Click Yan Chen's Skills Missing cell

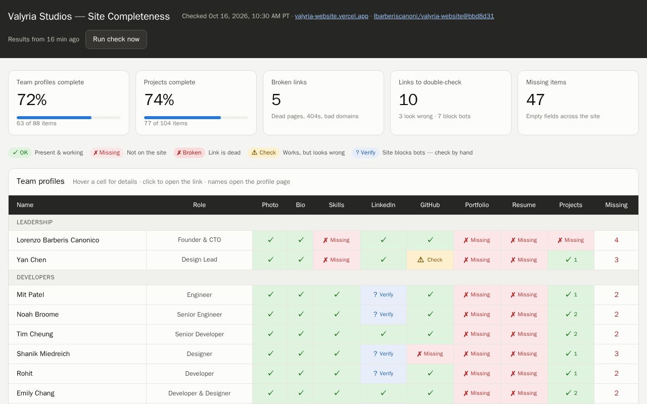[x=337, y=260]
